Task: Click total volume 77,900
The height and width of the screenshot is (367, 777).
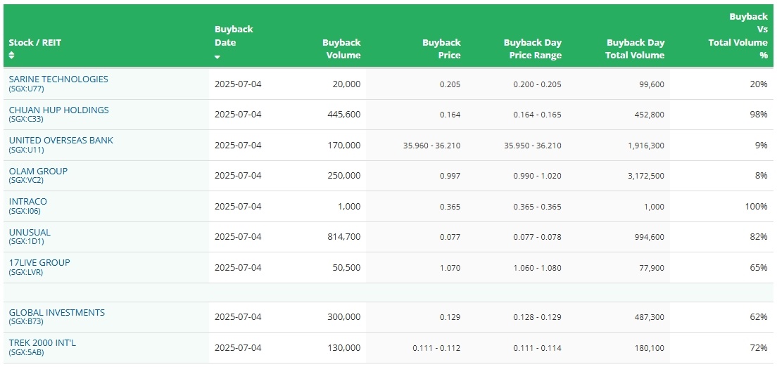Action: click(652, 268)
